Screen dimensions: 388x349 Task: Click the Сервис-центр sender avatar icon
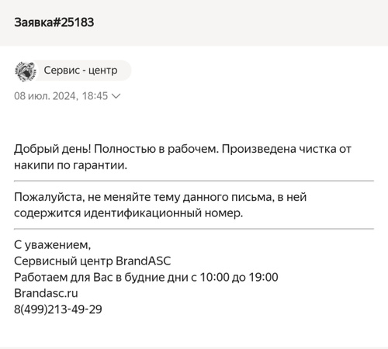point(25,71)
